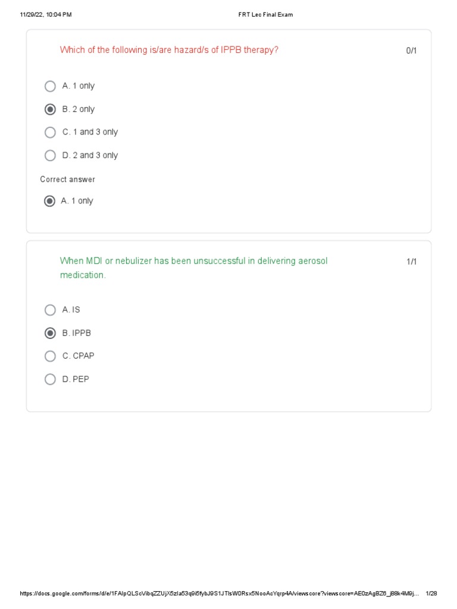Click the 'C. CPAP' option label text
This screenshot has width=457, height=609.
tap(78, 356)
